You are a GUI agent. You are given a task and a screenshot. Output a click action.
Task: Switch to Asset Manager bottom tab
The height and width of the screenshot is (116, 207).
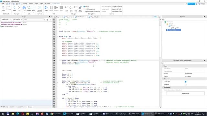click(x=21, y=107)
